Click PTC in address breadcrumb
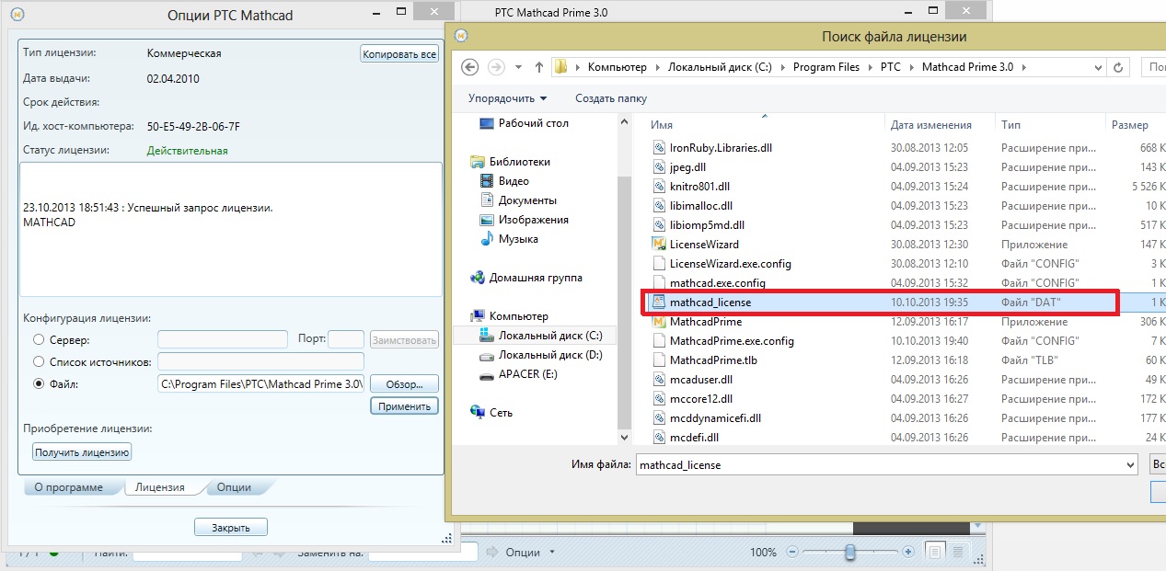This screenshot has height=571, width=1166. 890,67
